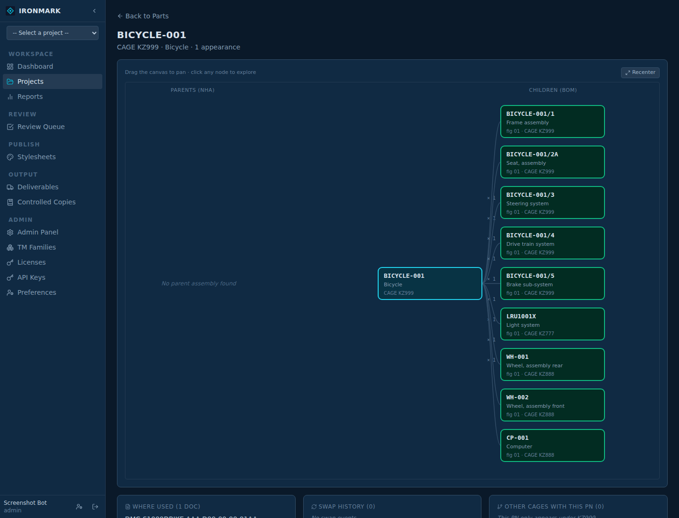Click the Preferences user-cog icon

(x=10, y=293)
